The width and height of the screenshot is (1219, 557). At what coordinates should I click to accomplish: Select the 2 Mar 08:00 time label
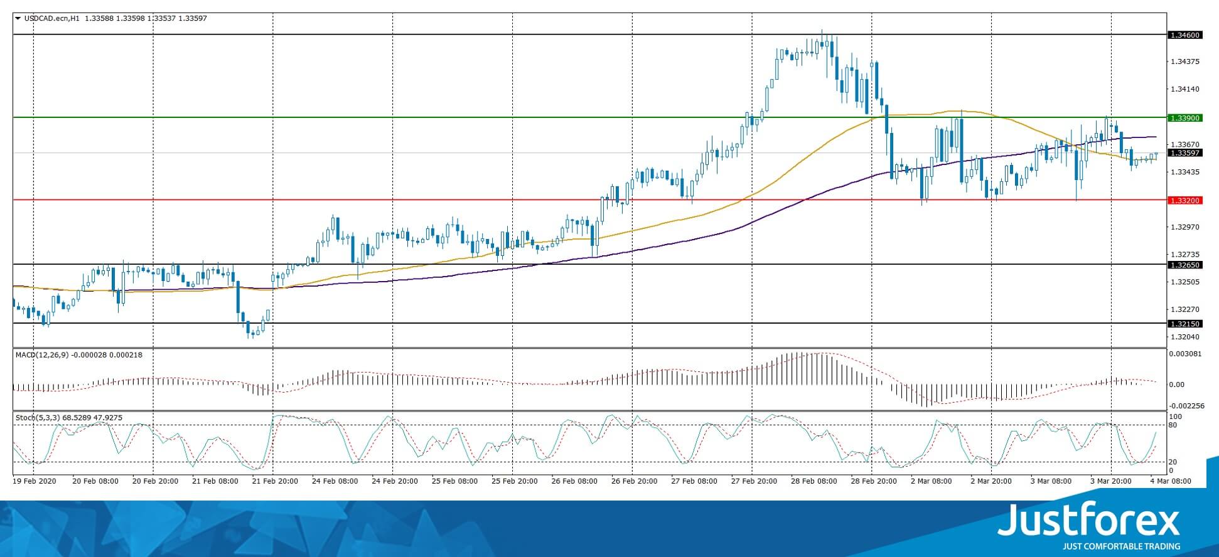(x=931, y=481)
